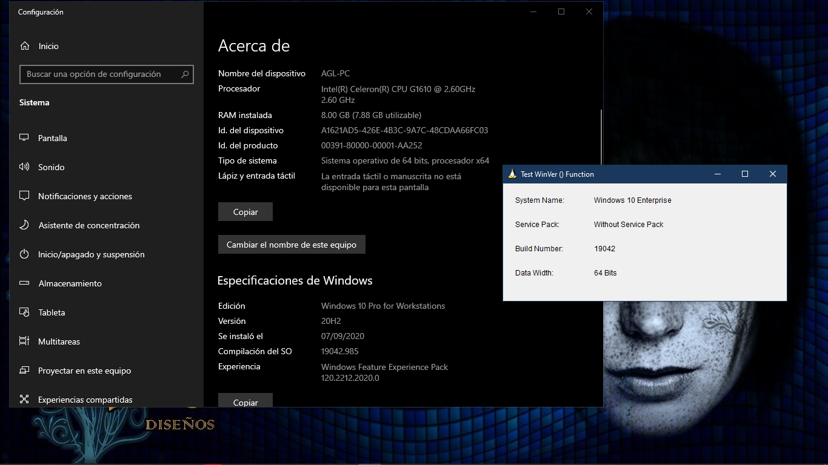828x465 pixels.
Task: Click the 8.00 GB RAM value
Action: pyautogui.click(x=371, y=115)
